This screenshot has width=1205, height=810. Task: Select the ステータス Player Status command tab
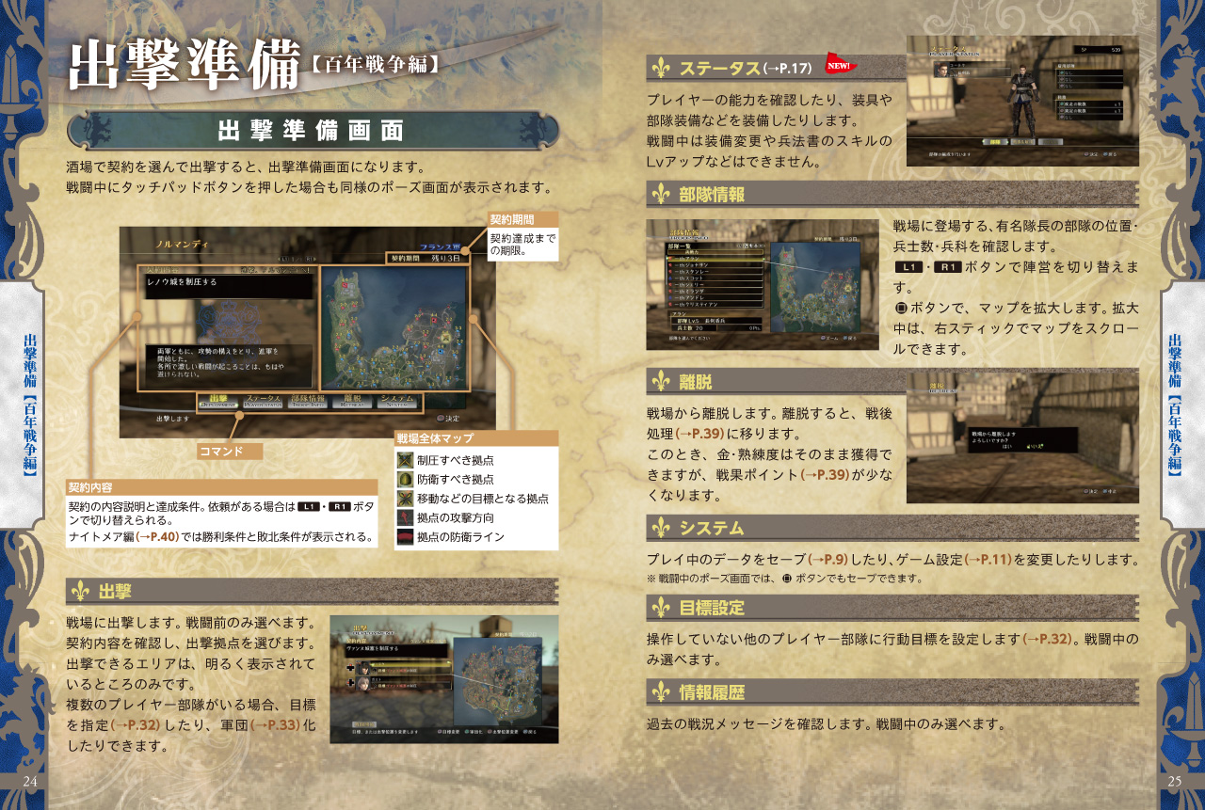click(263, 402)
